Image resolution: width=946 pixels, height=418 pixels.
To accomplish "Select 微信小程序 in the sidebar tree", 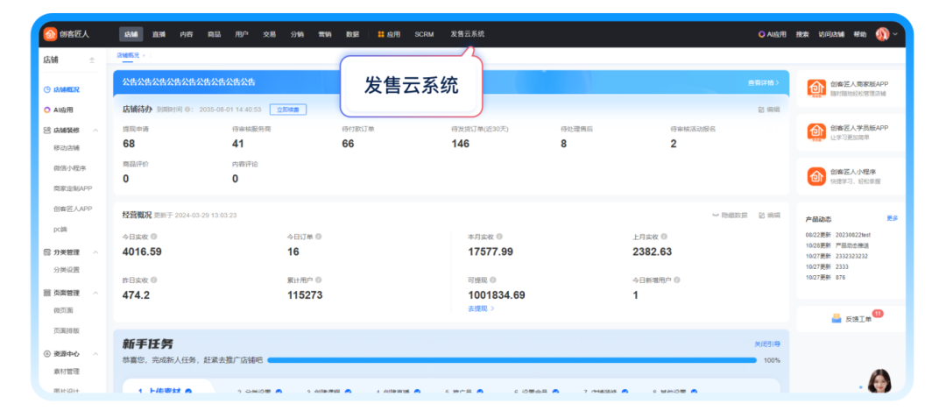I will point(72,167).
